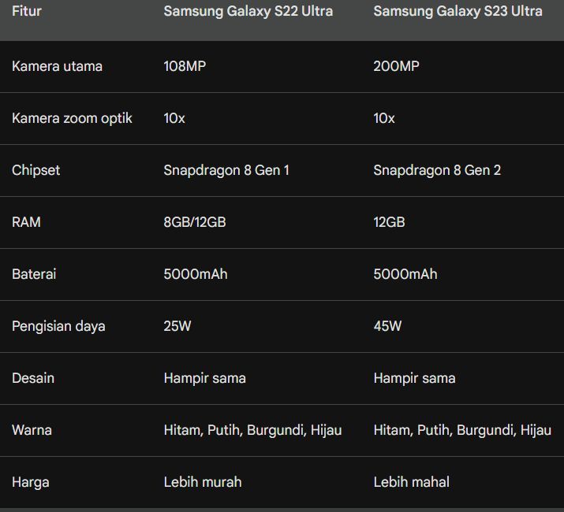Screen dimensions: 564x512
Task: Select the '12GB' cell in S23 column
Action: pyautogui.click(x=389, y=222)
